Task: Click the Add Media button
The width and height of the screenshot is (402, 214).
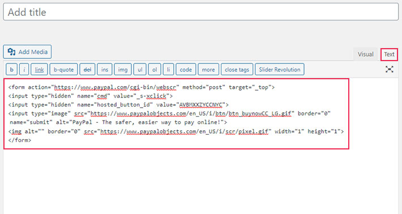Action: coord(27,52)
